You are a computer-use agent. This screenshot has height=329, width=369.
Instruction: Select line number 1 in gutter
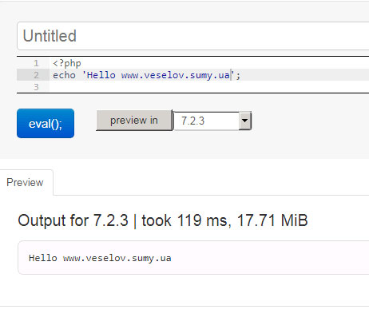[36, 63]
